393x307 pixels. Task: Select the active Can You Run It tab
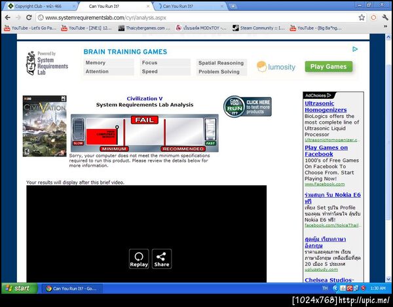[115, 7]
